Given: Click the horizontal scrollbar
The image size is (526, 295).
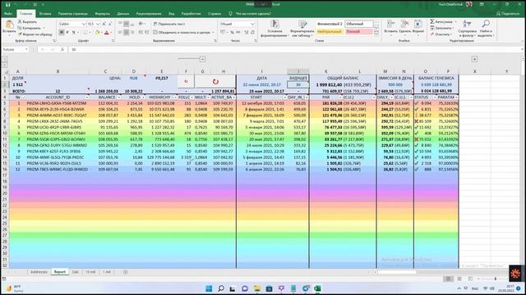Looking at the screenshot, I should (x=397, y=272).
